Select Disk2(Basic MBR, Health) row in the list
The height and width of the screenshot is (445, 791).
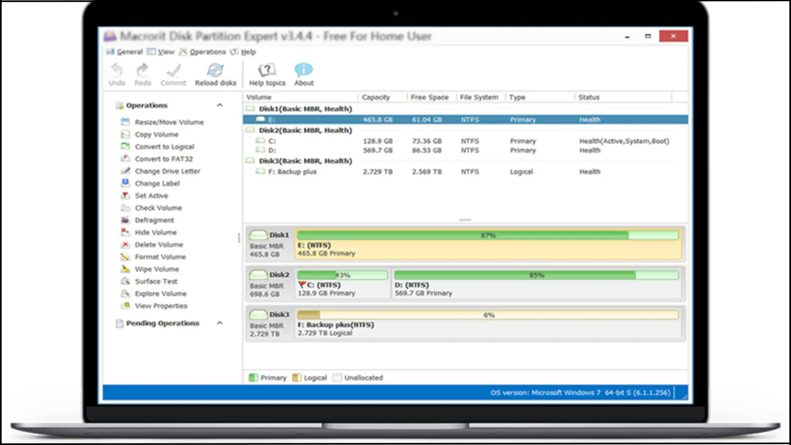(465, 130)
